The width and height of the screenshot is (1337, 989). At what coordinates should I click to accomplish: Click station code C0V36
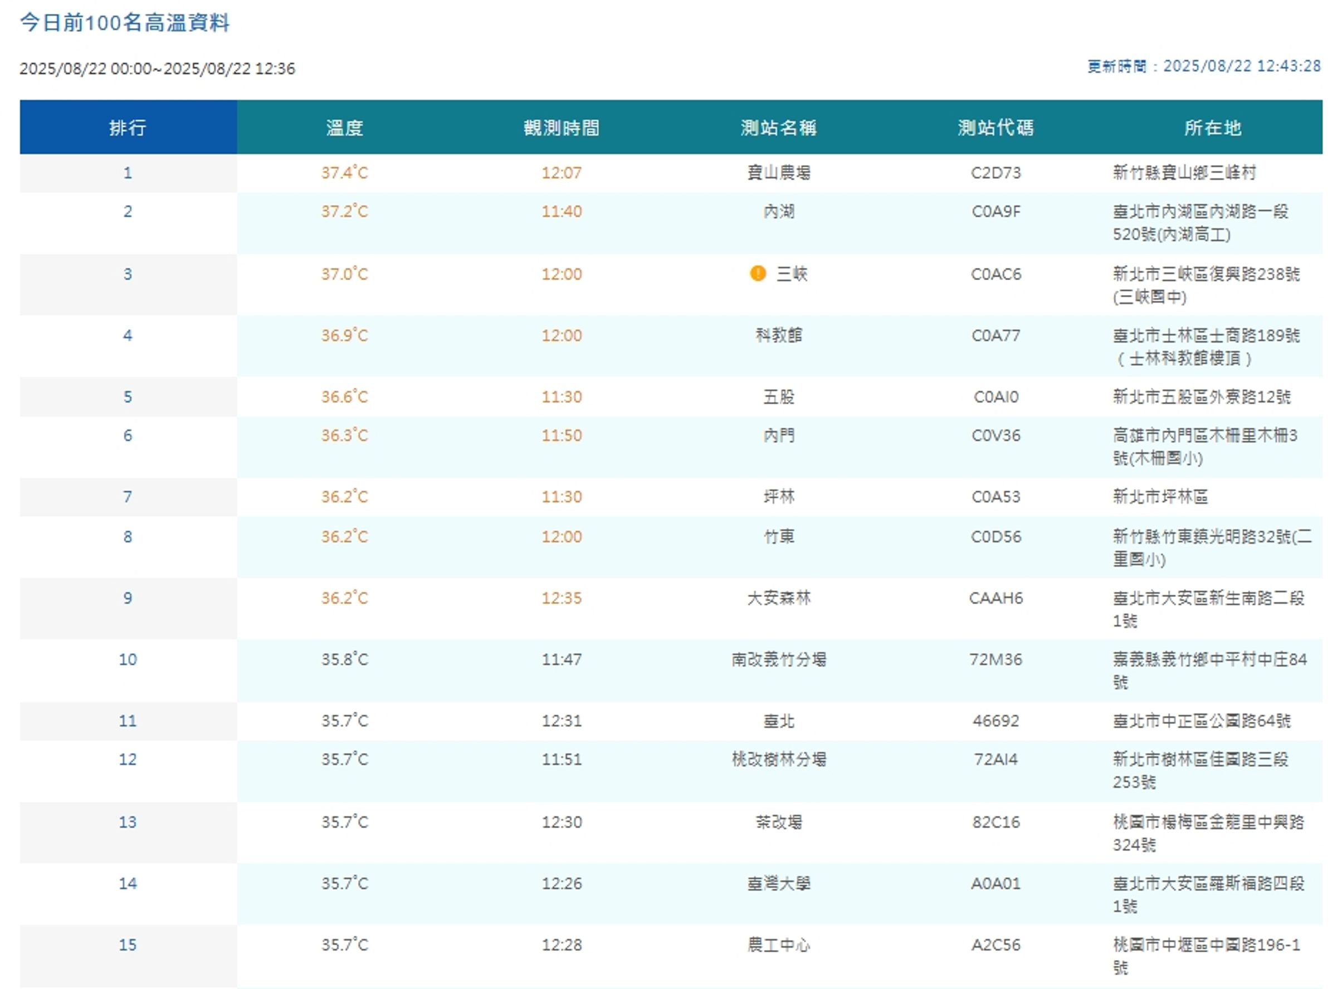coord(996,435)
